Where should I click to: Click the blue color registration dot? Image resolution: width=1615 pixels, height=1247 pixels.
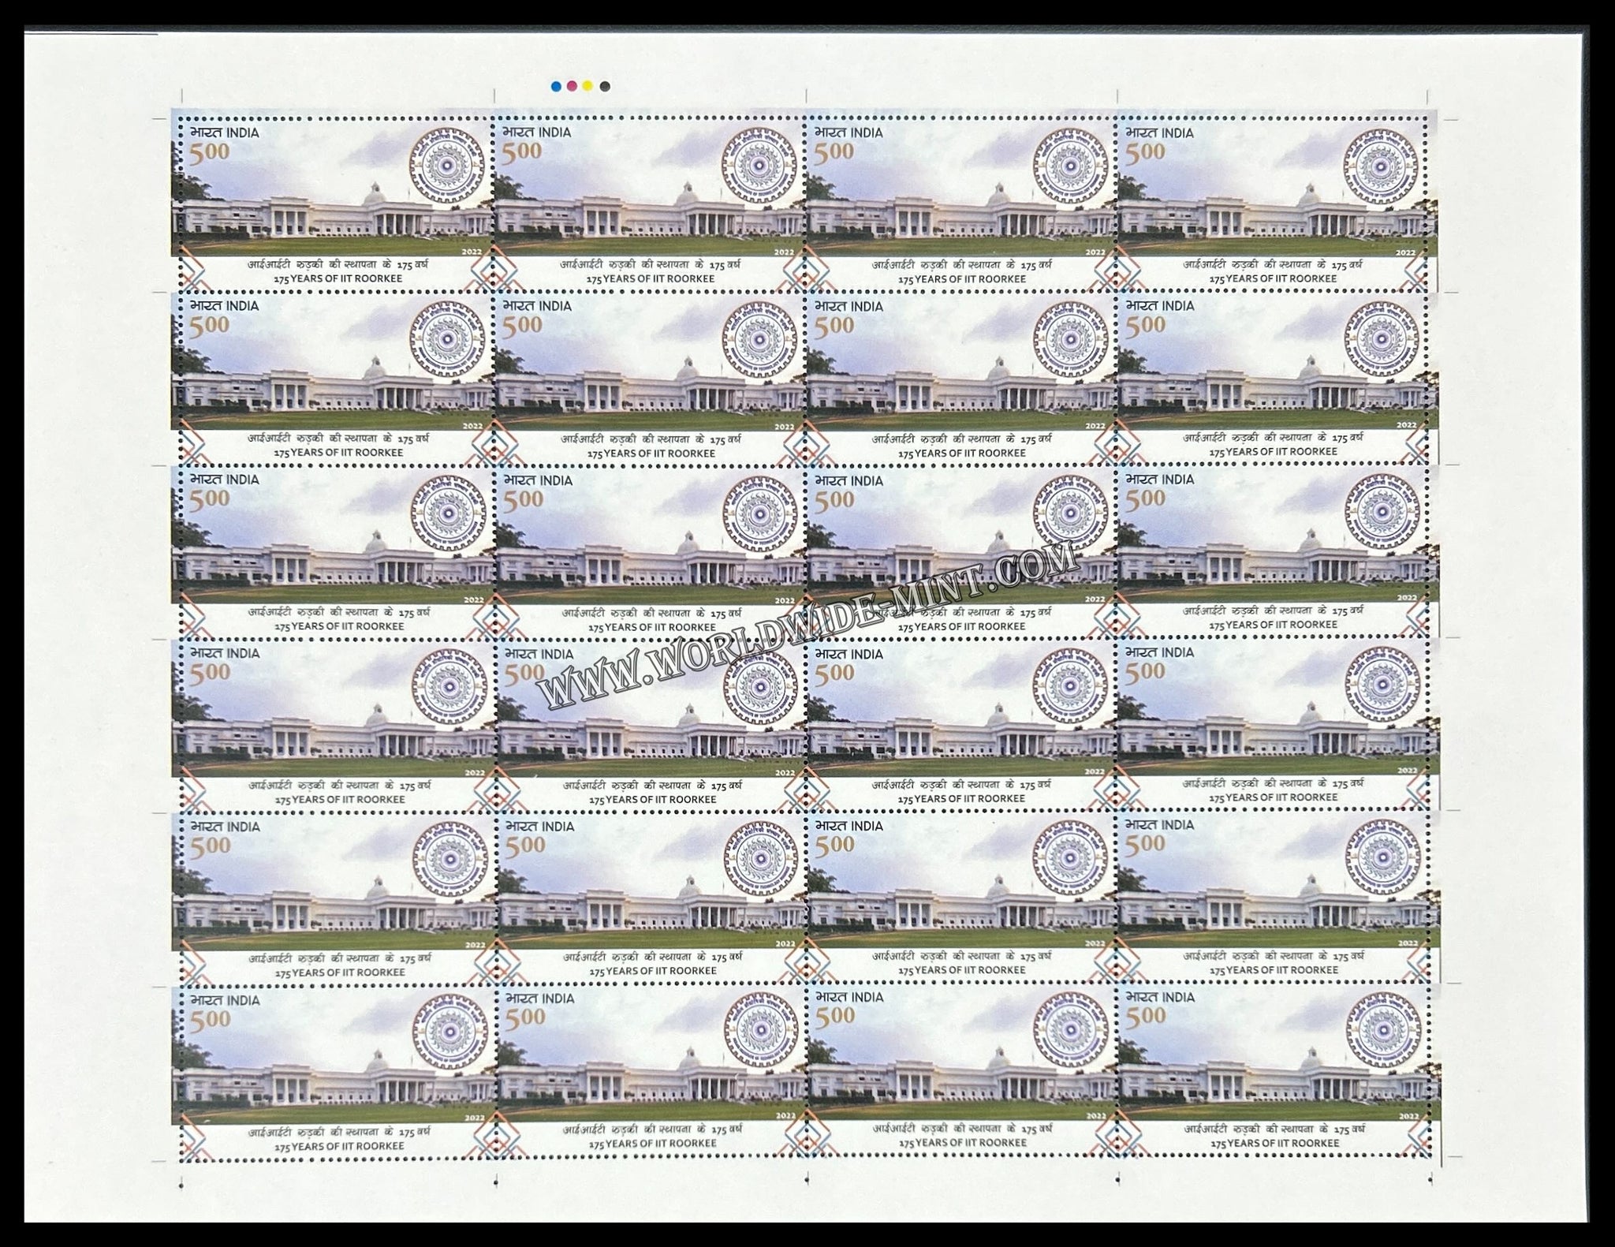pos(556,86)
